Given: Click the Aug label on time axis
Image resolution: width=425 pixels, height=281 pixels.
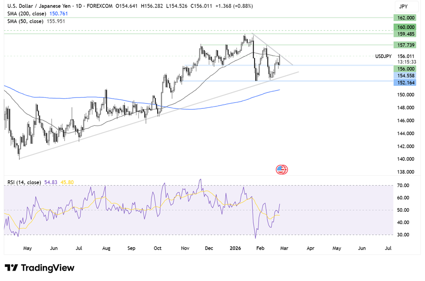Looking at the screenshot, I should tap(106, 248).
